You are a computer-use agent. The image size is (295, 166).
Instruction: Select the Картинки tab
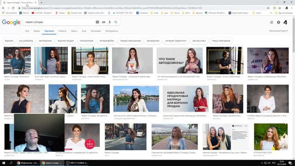click(49, 31)
